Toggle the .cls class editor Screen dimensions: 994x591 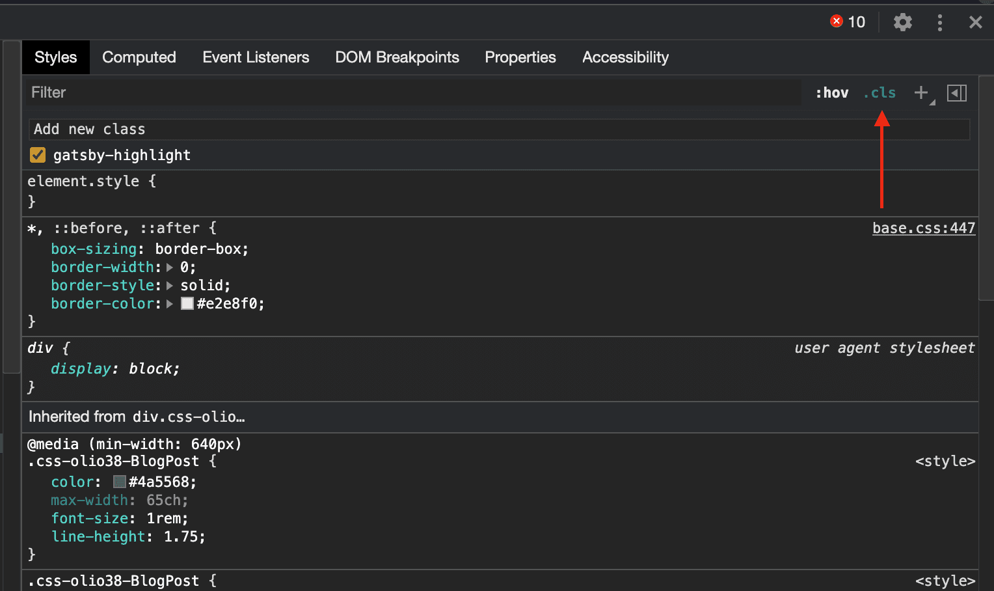(x=880, y=93)
